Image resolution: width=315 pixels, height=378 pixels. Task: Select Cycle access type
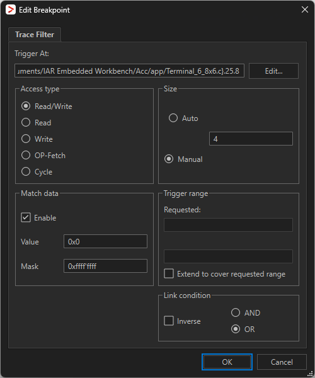point(37,172)
